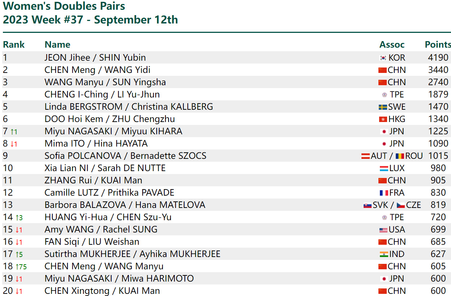Click the Luxembourg flag icon
Image resolution: width=451 pixels, height=296 pixels.
point(384,168)
